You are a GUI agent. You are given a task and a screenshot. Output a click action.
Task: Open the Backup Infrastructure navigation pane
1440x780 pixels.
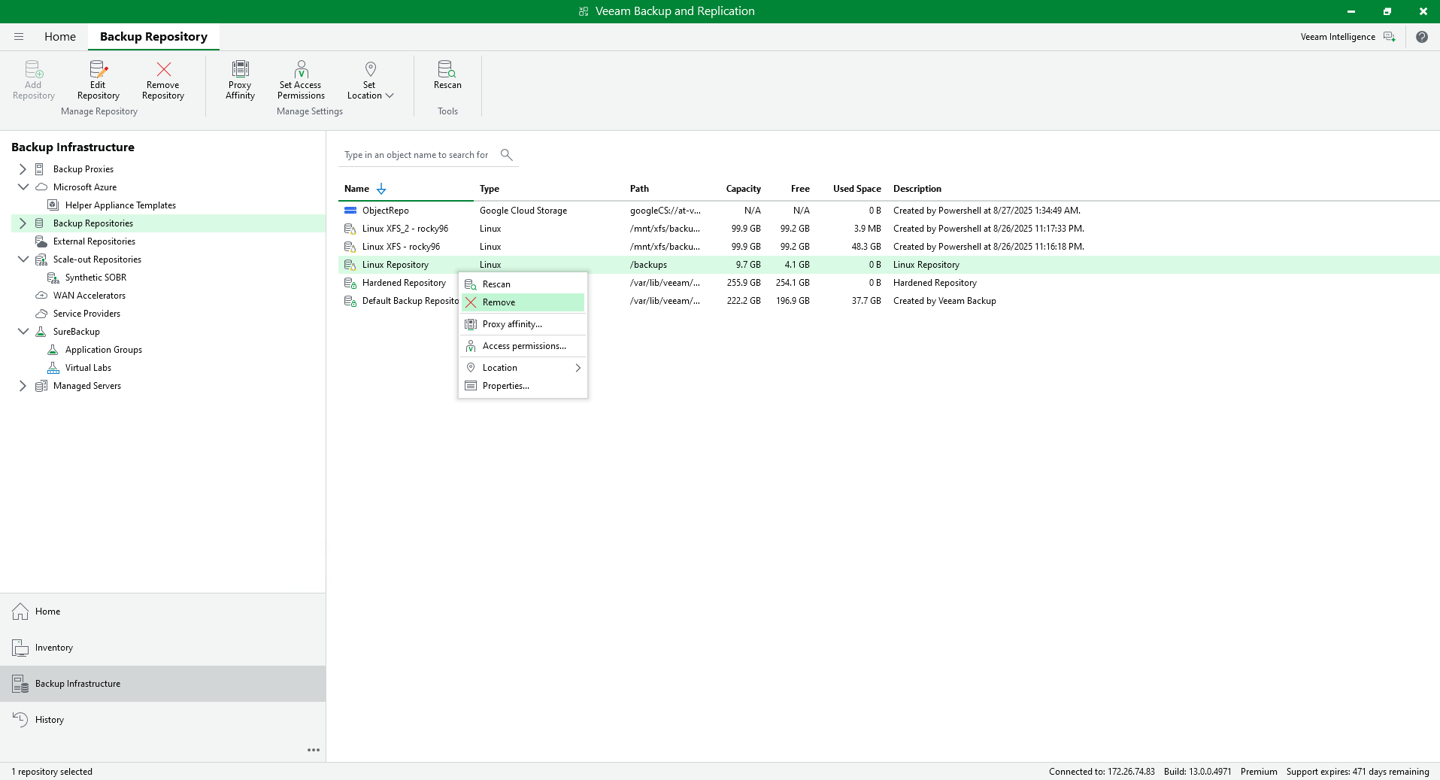pyautogui.click(x=163, y=684)
